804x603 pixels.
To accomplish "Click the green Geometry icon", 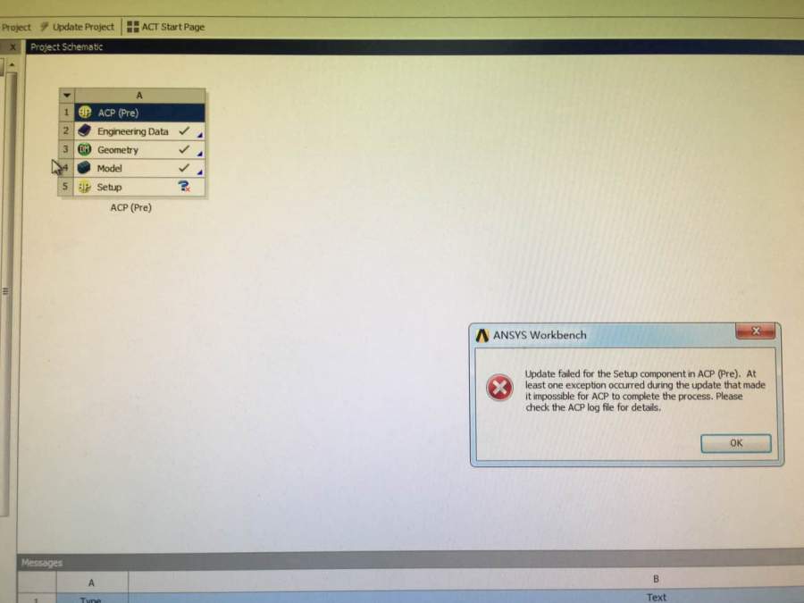I will click(x=85, y=149).
